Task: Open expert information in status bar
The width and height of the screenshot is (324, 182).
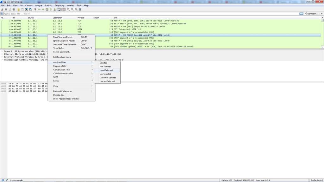Action: (x=3, y=180)
